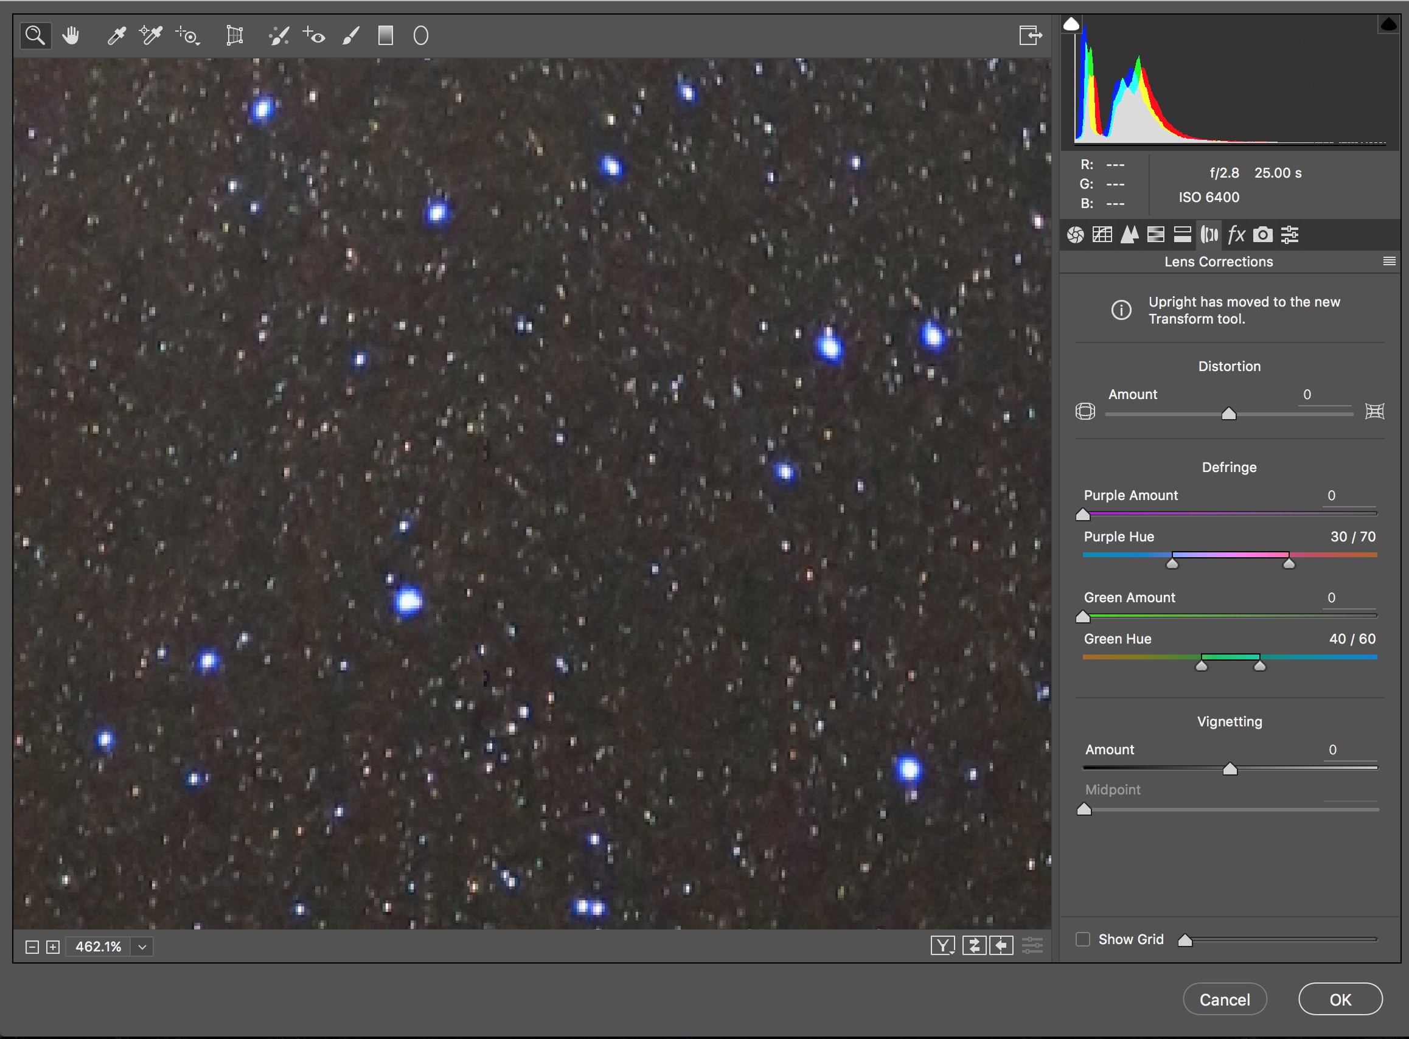Image resolution: width=1409 pixels, height=1039 pixels.
Task: Open the Presets panel tab
Action: [x=1290, y=235]
